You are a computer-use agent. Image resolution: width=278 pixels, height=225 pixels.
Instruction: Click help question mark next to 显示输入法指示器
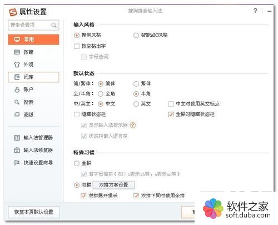point(133,126)
